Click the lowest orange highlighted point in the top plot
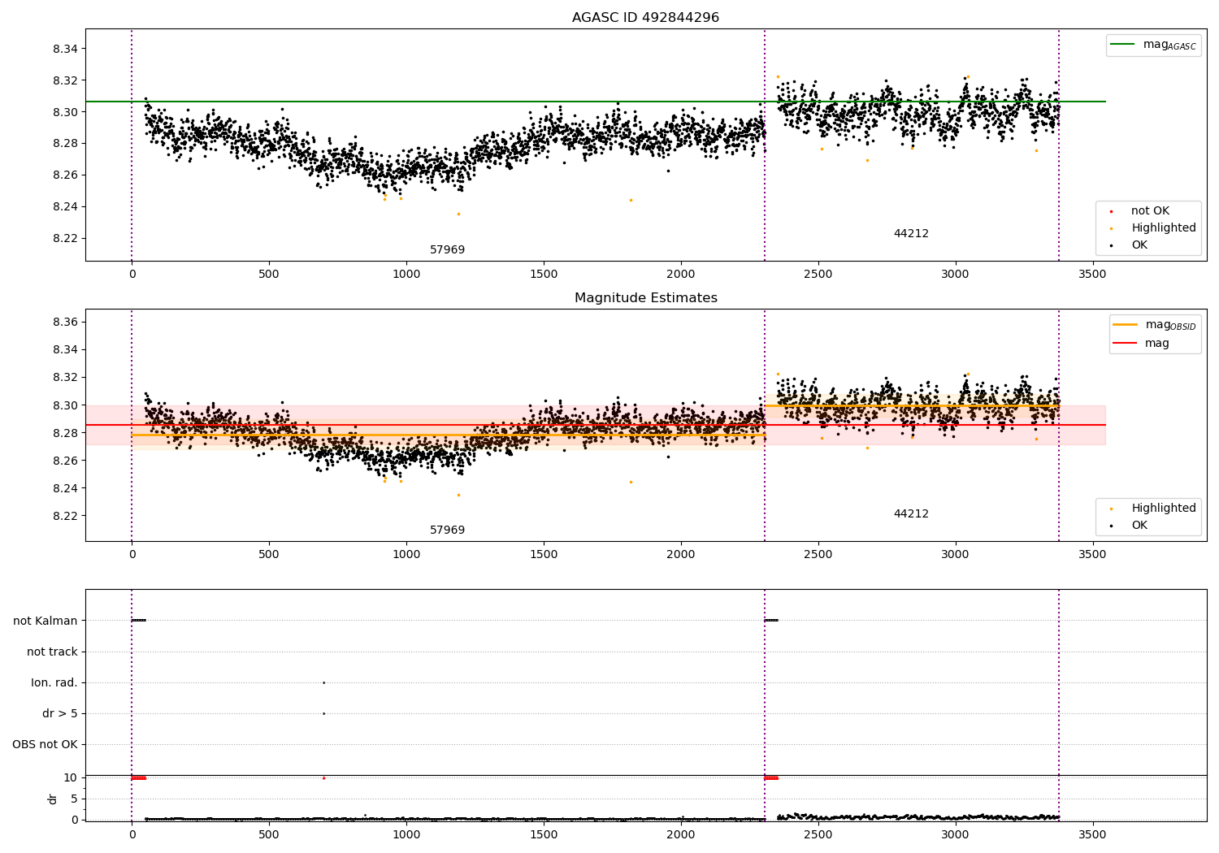 (458, 214)
